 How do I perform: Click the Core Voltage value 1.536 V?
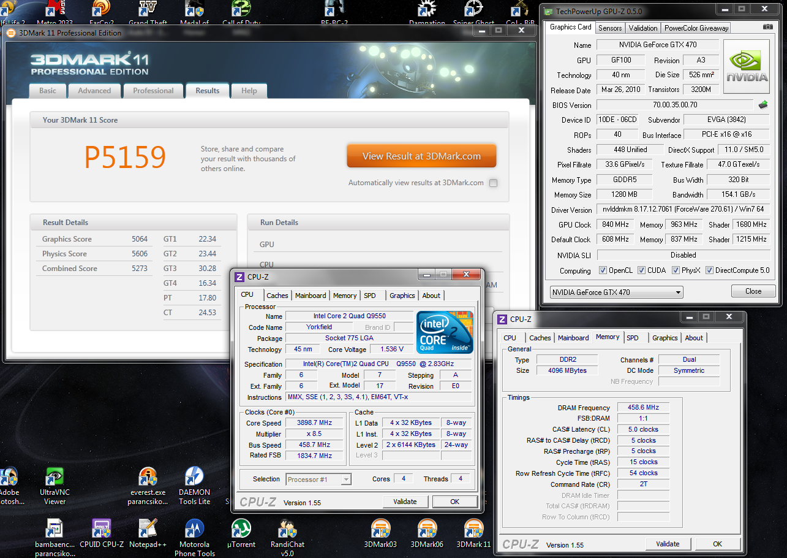point(392,350)
